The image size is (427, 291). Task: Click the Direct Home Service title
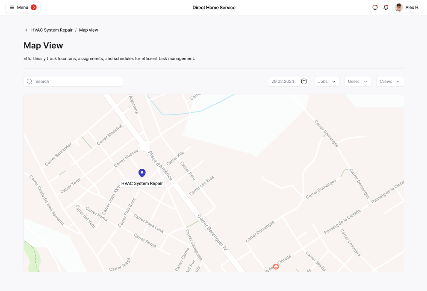[x=214, y=7]
